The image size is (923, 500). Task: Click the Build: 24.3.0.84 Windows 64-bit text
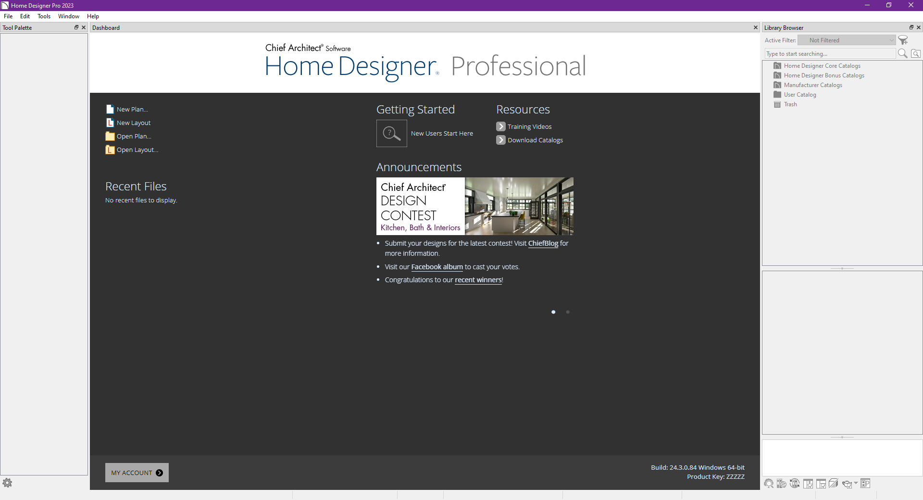click(x=698, y=467)
